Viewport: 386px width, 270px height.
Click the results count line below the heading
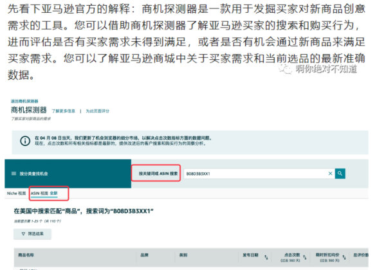[37, 221]
